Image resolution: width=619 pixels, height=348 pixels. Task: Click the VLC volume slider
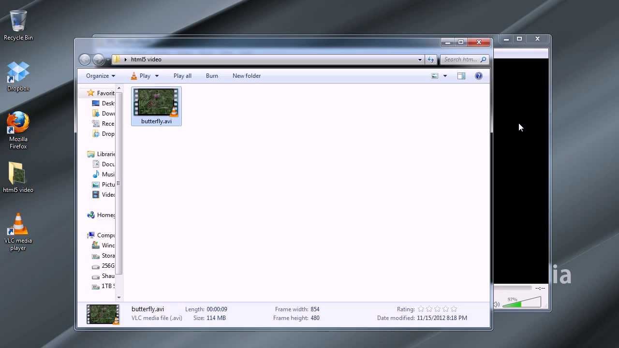tap(522, 302)
